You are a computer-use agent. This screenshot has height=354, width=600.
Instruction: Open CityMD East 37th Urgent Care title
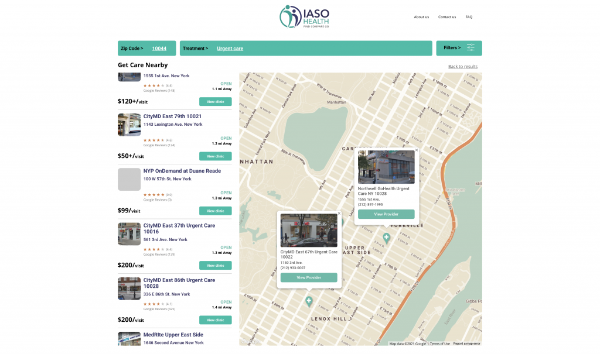pyautogui.click(x=179, y=229)
